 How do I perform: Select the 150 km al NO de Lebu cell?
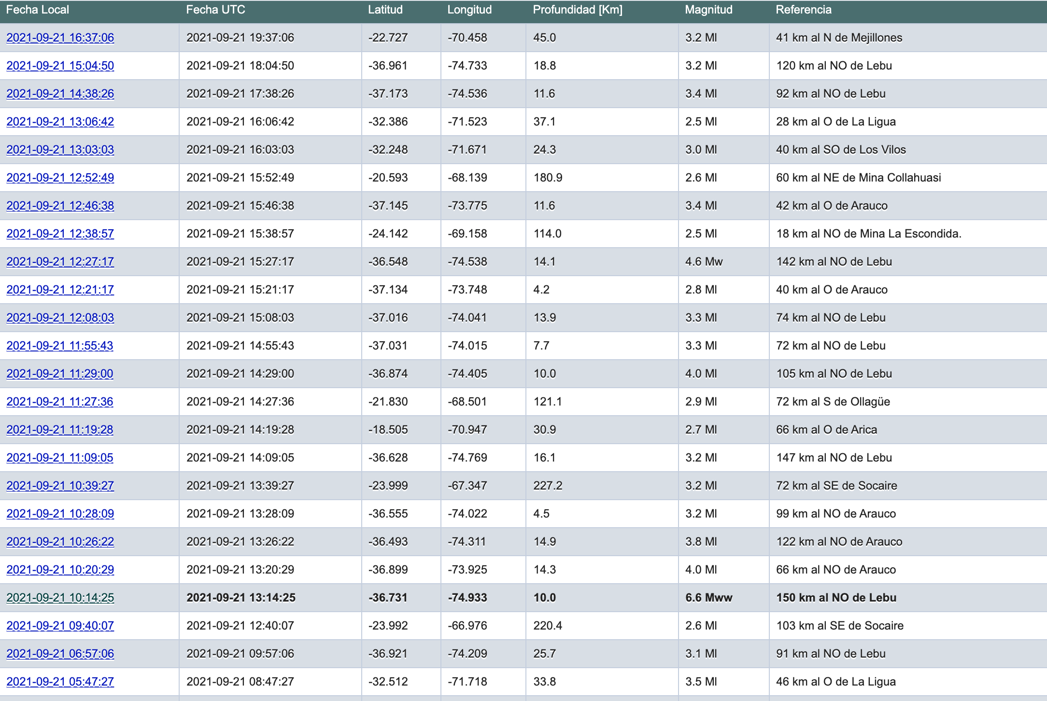(836, 598)
